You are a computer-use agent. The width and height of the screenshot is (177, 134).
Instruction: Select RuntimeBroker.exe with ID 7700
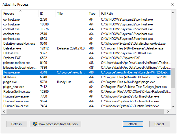pyautogui.click(x=87, y=96)
